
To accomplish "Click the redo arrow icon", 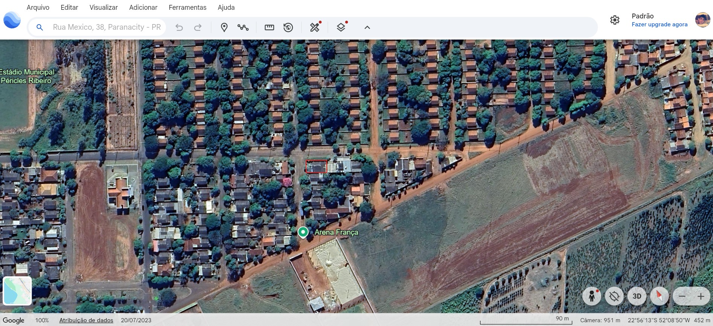I will point(198,27).
